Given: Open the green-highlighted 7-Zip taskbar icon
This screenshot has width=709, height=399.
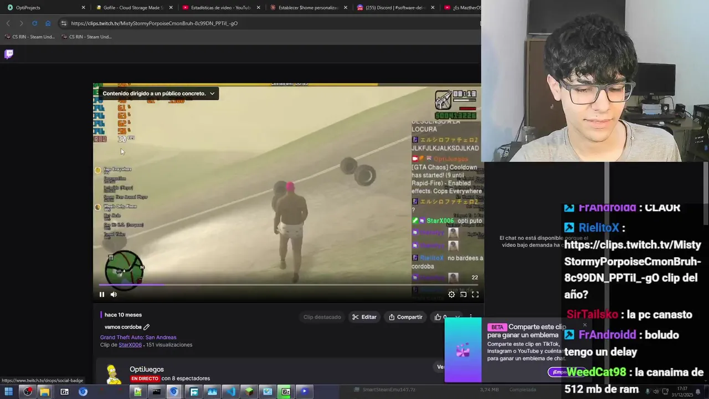Looking at the screenshot, I should 286,392.
